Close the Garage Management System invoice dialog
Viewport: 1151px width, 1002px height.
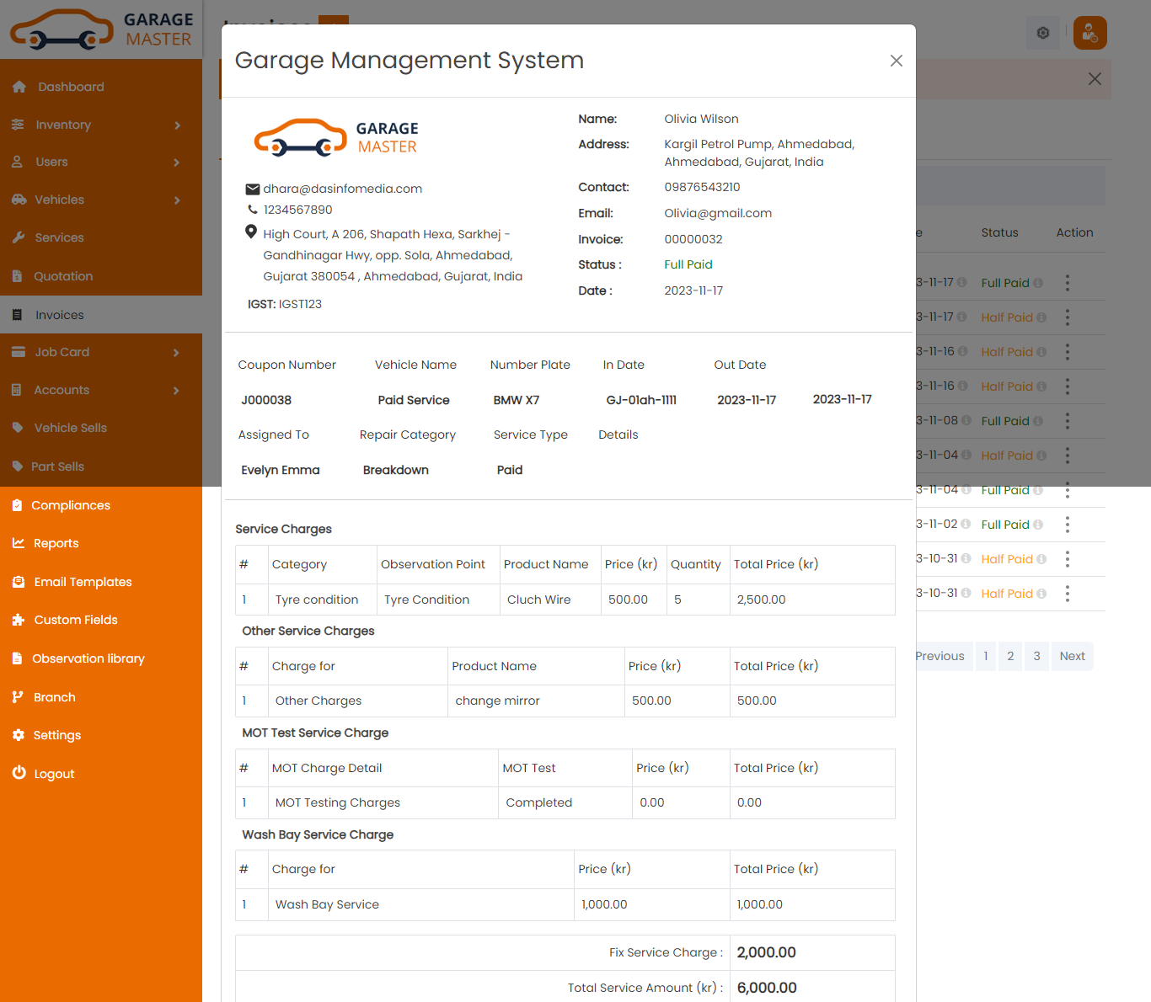896,61
